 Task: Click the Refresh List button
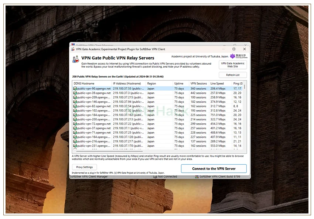233,75
